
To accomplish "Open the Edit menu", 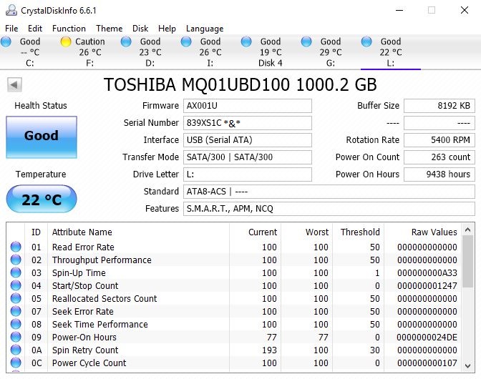I will (35, 29).
